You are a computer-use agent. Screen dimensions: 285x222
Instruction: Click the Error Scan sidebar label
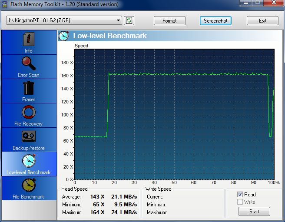click(x=29, y=75)
